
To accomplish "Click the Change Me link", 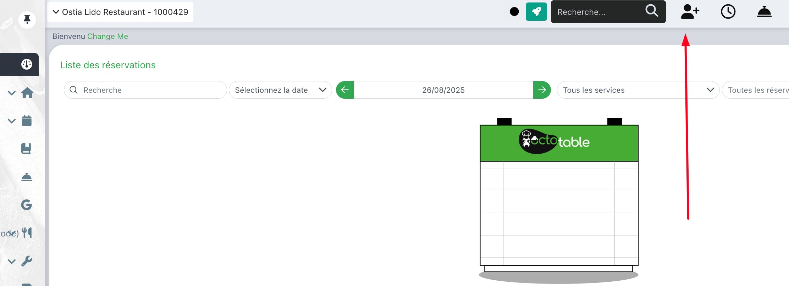I will (107, 36).
